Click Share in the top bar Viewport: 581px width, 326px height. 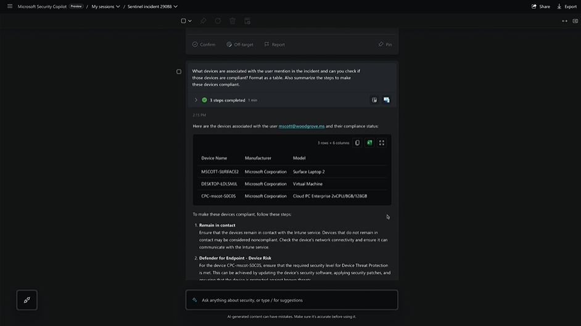540,6
